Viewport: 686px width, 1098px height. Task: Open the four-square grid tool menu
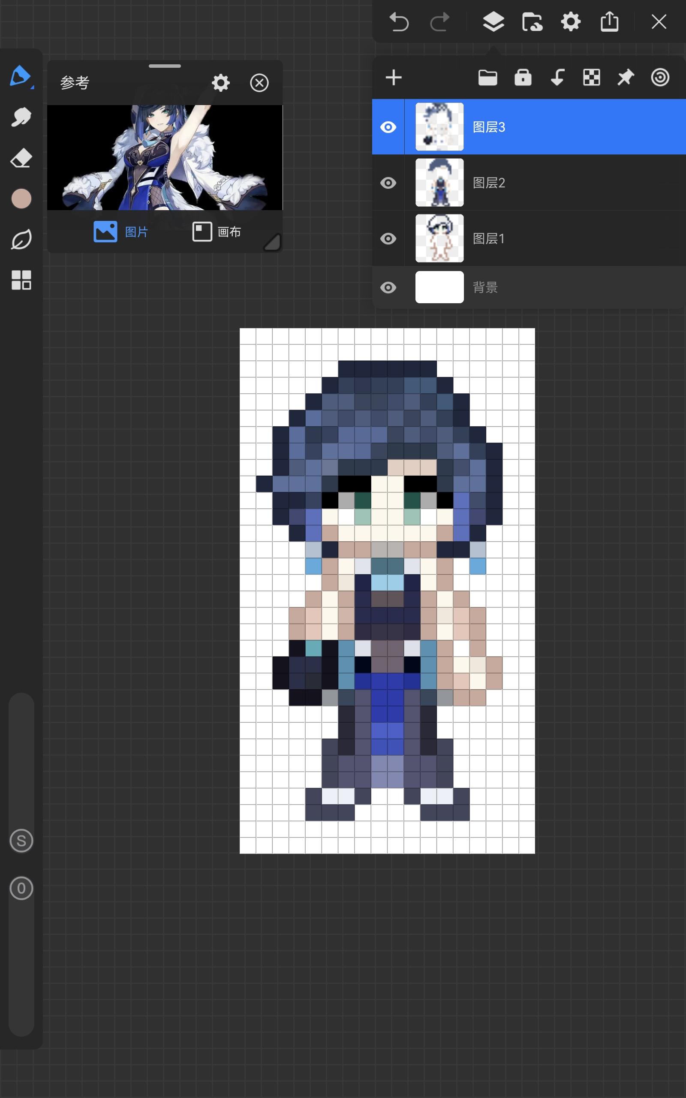coord(21,280)
